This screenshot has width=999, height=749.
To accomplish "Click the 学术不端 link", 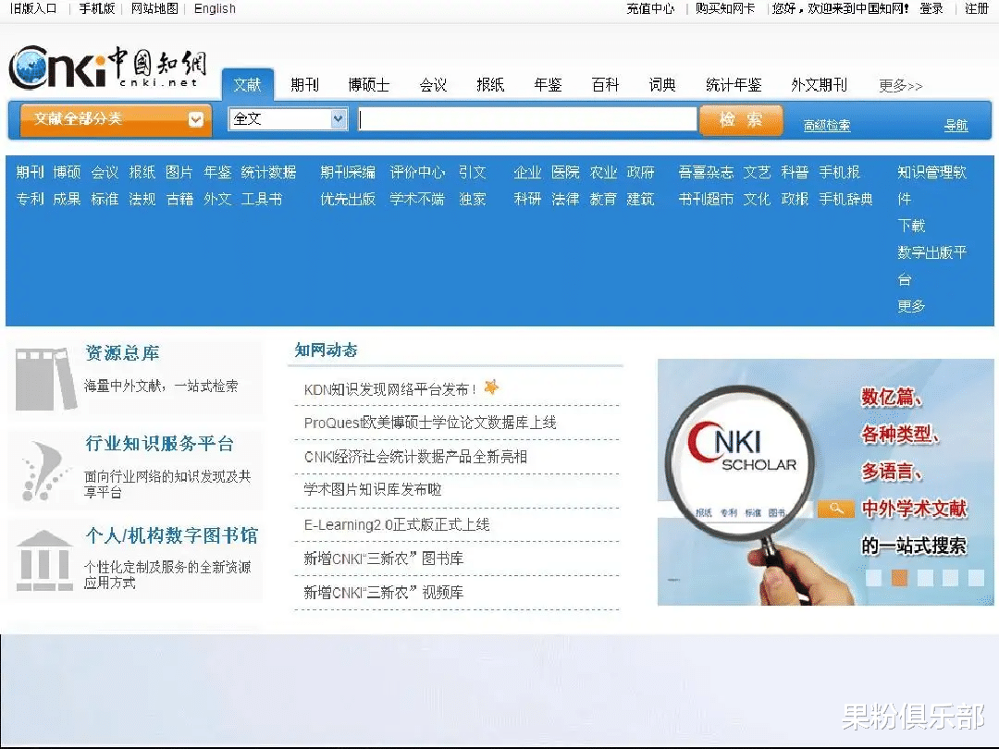I will click(x=416, y=198).
